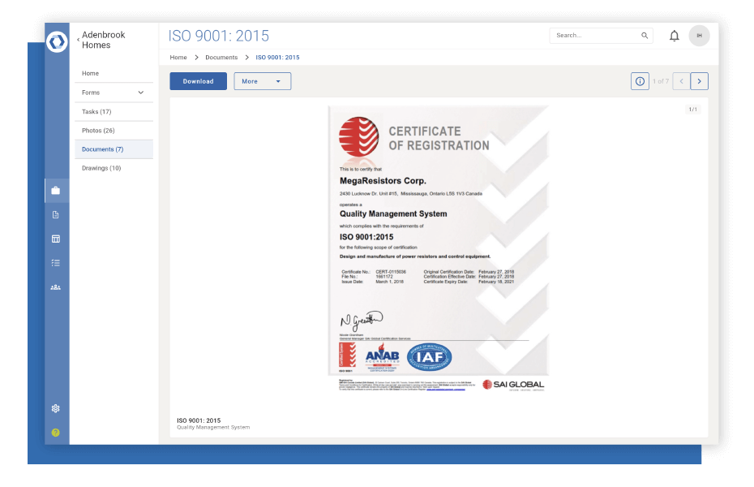Viewport: 754px width, 487px height.
Task: Click the ISO 9001: 2015 breadcrumb
Action: tap(277, 58)
